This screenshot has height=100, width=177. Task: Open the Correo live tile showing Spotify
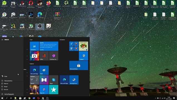(x=49, y=46)
